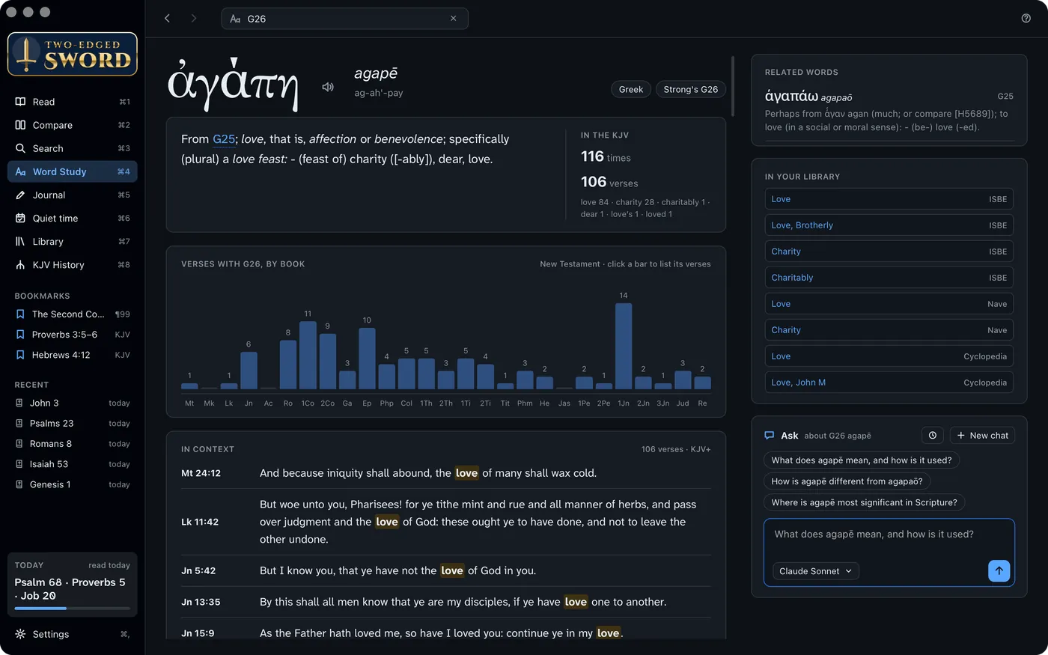Start a New chat
The width and height of the screenshot is (1048, 655).
(982, 435)
